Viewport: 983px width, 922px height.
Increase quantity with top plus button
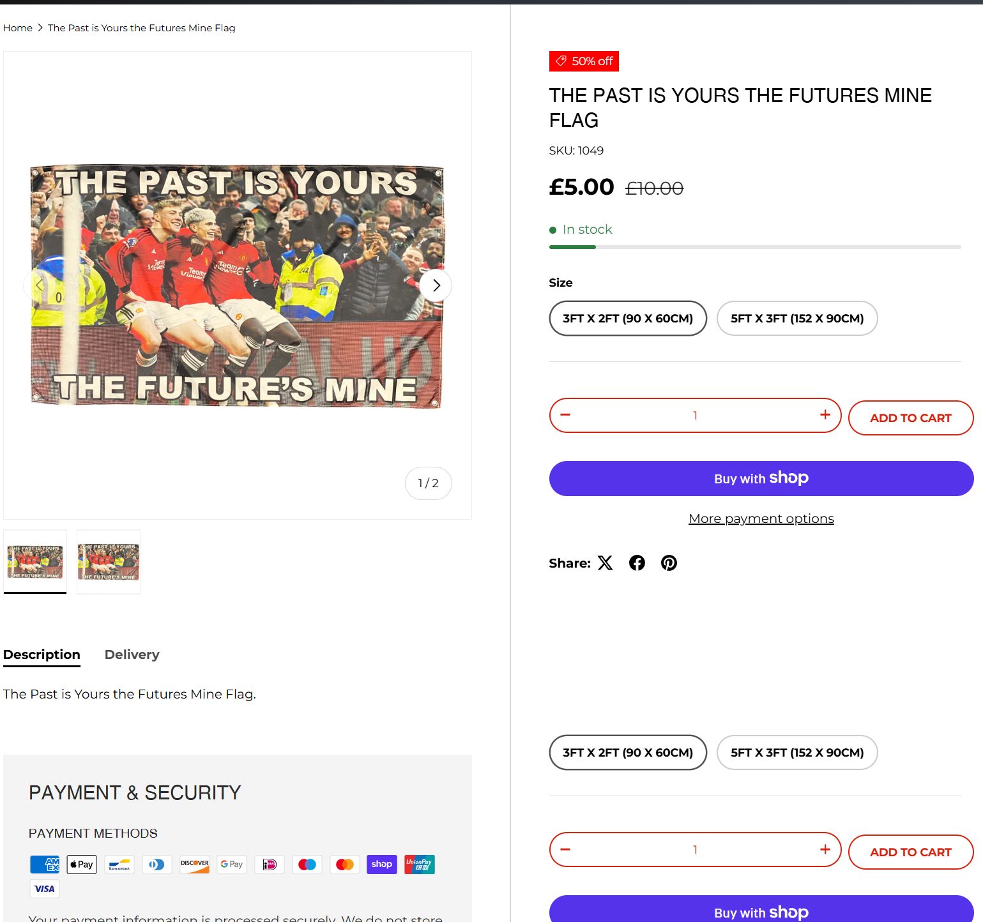coord(825,415)
